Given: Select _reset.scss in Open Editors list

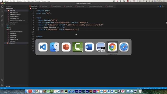Looking at the screenshot, I should coord(13,16).
